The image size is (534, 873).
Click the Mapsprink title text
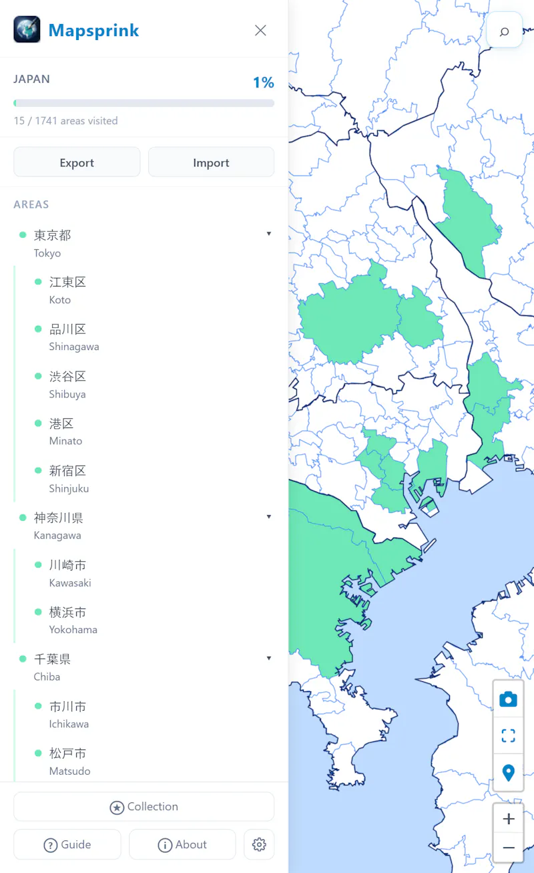tap(93, 30)
